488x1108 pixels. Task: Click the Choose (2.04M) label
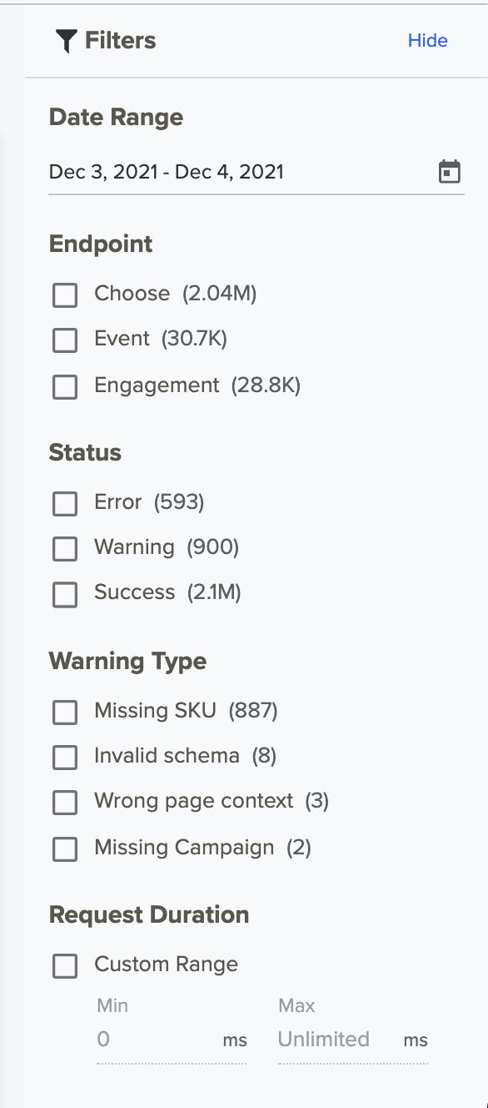coord(176,294)
